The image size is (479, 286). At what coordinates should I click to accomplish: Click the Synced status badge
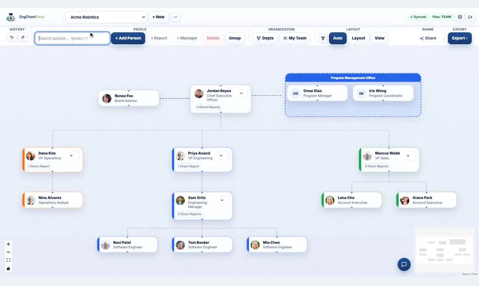pyautogui.click(x=418, y=17)
